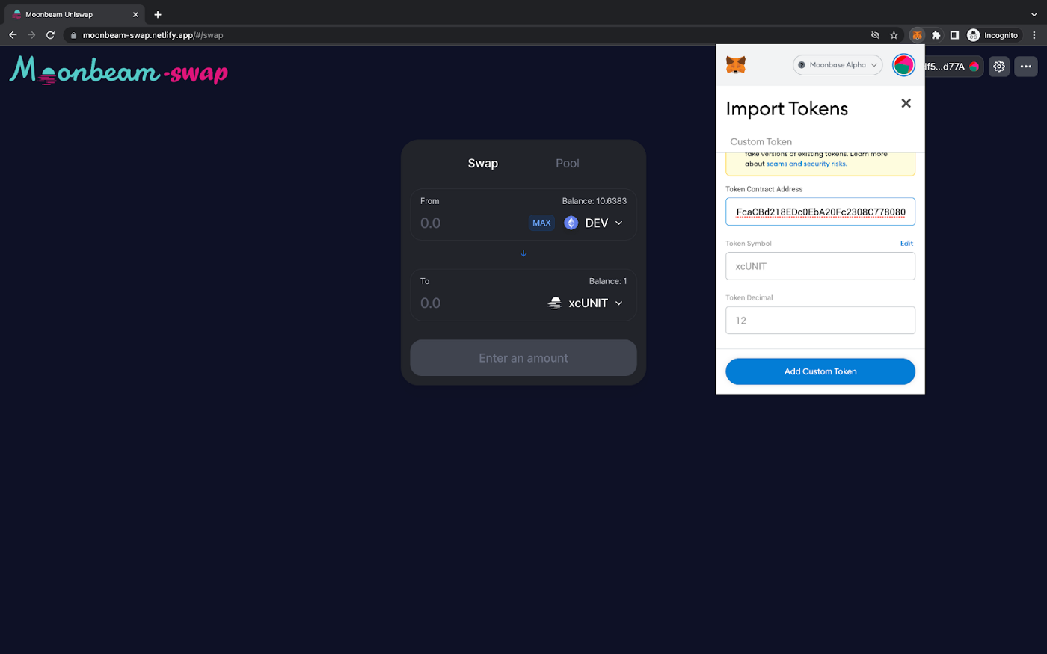Open a new browser tab
Viewport: 1047px width, 654px height.
tap(158, 14)
